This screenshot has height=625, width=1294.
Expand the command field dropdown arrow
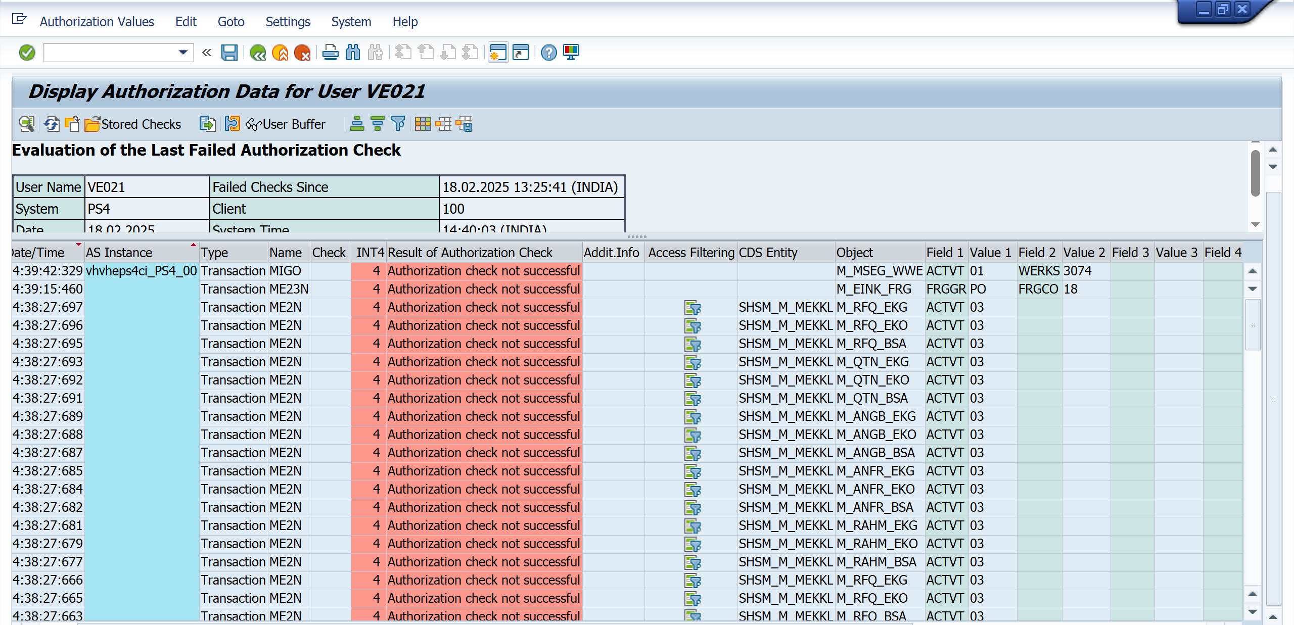click(183, 53)
